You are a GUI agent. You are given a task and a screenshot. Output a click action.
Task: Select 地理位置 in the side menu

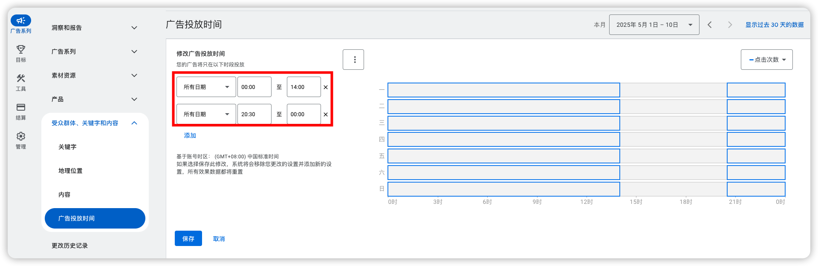pyautogui.click(x=70, y=171)
